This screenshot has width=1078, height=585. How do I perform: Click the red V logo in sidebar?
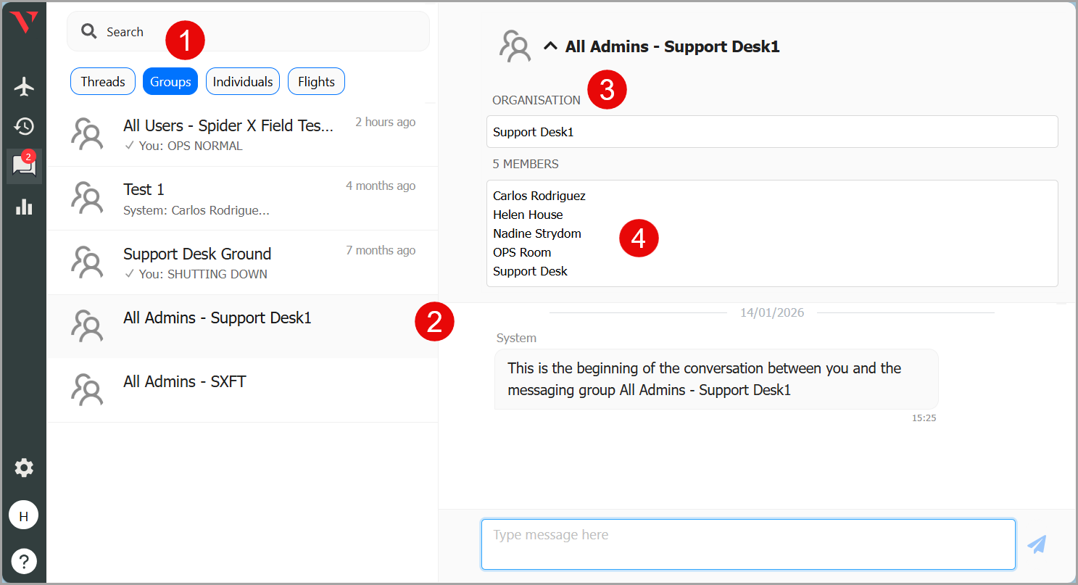click(x=24, y=22)
